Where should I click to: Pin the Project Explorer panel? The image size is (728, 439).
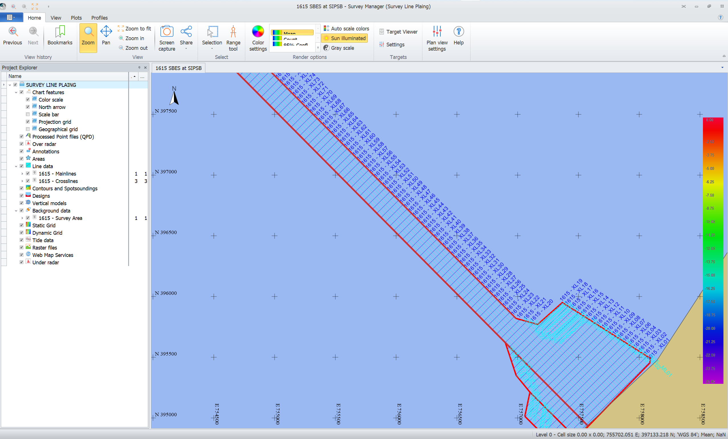point(140,68)
